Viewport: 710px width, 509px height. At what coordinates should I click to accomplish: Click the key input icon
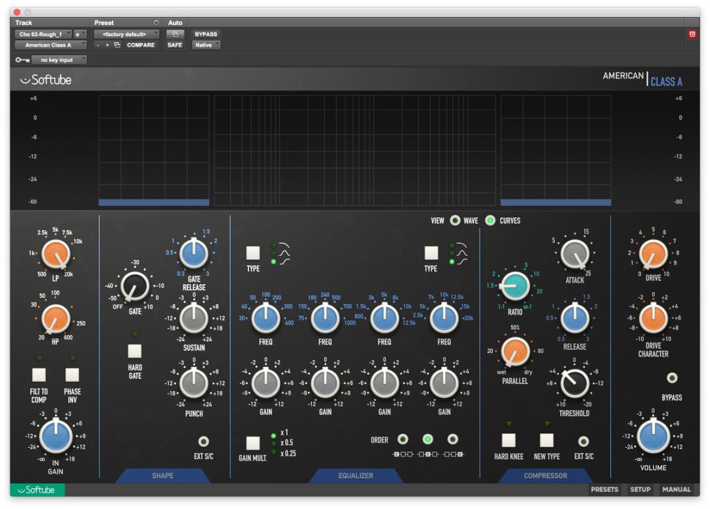pyautogui.click(x=22, y=60)
